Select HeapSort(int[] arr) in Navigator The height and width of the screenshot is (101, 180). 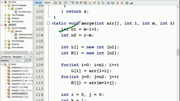[x=20, y=71]
